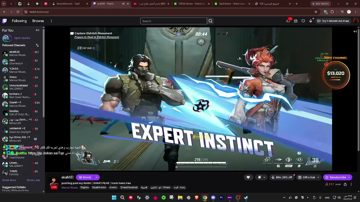Click the Knock button
The width and height of the screenshot is (360, 202).
[85, 177]
